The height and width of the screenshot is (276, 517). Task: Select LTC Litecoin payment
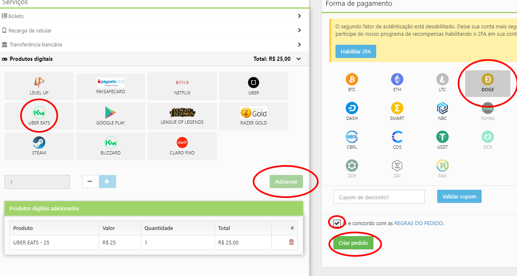point(442,83)
